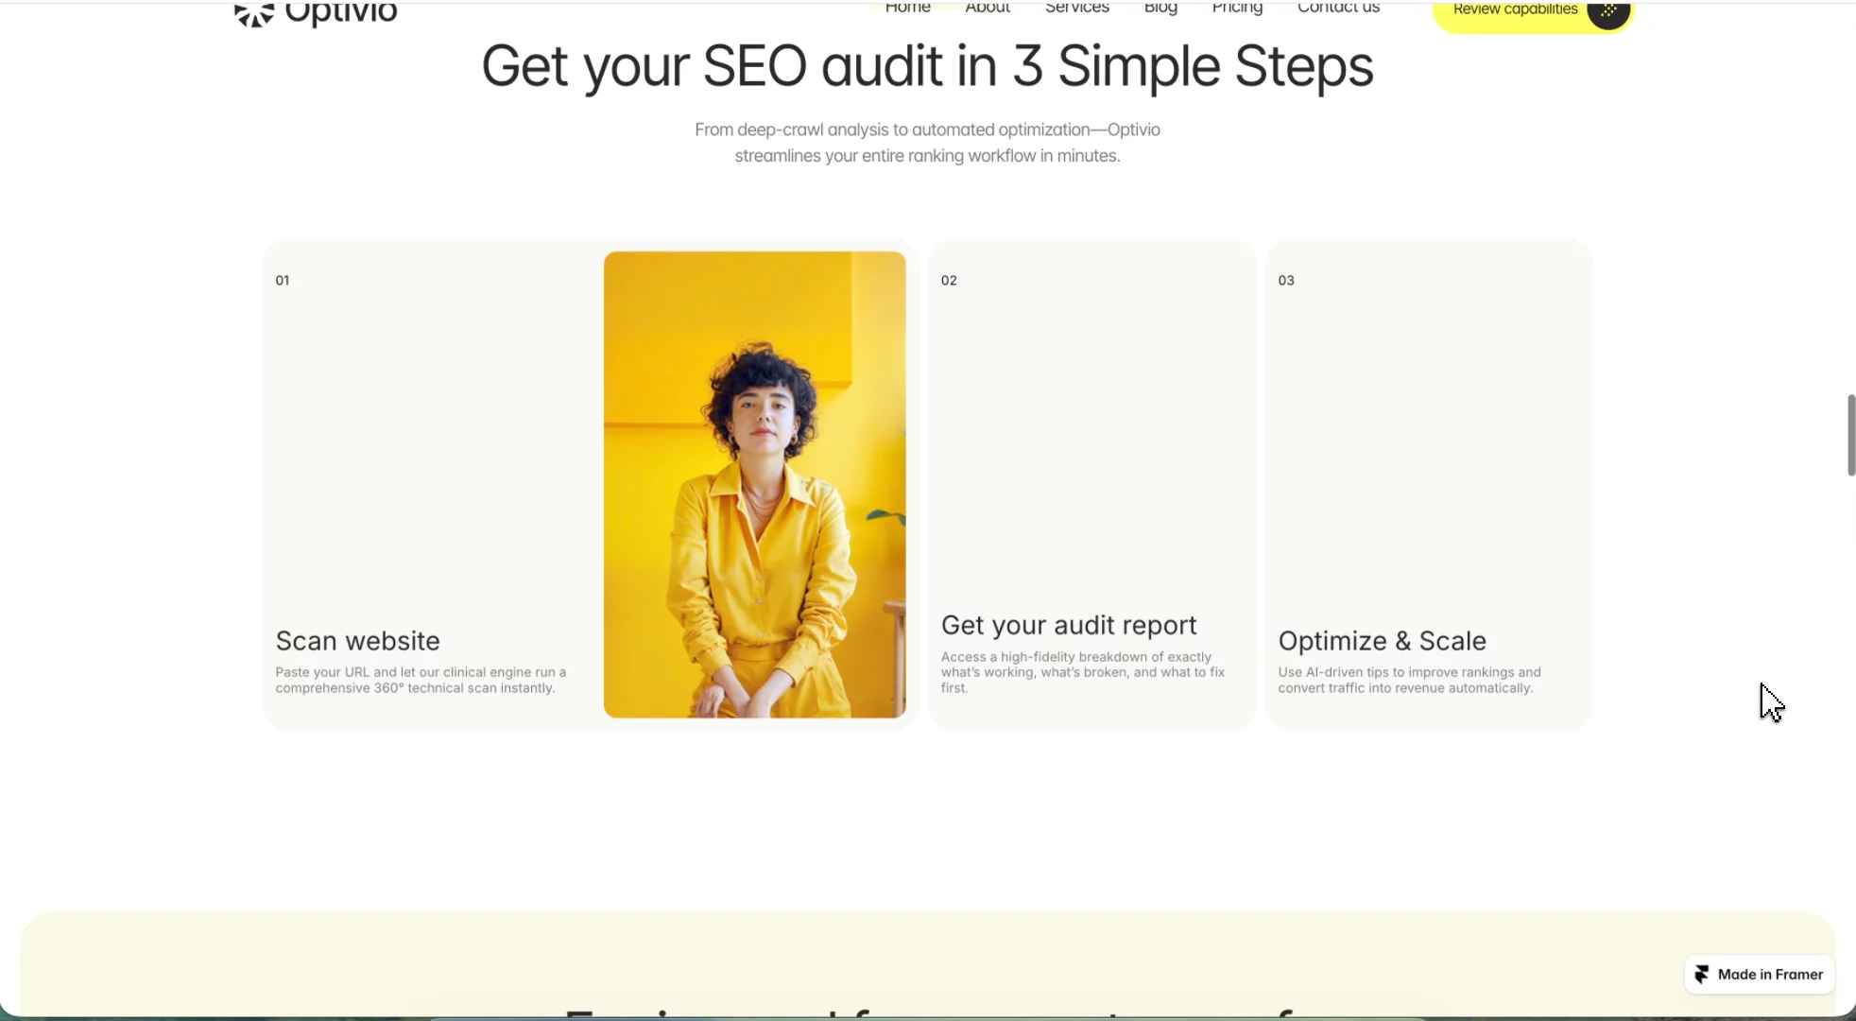Screen dimensions: 1856x1021
Task: Click the Optivio logo icon
Action: [254, 14]
